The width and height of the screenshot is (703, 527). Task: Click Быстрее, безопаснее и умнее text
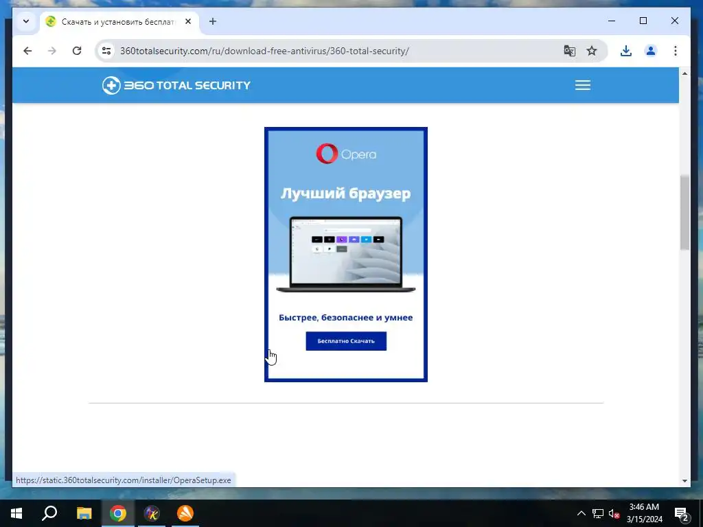click(346, 317)
